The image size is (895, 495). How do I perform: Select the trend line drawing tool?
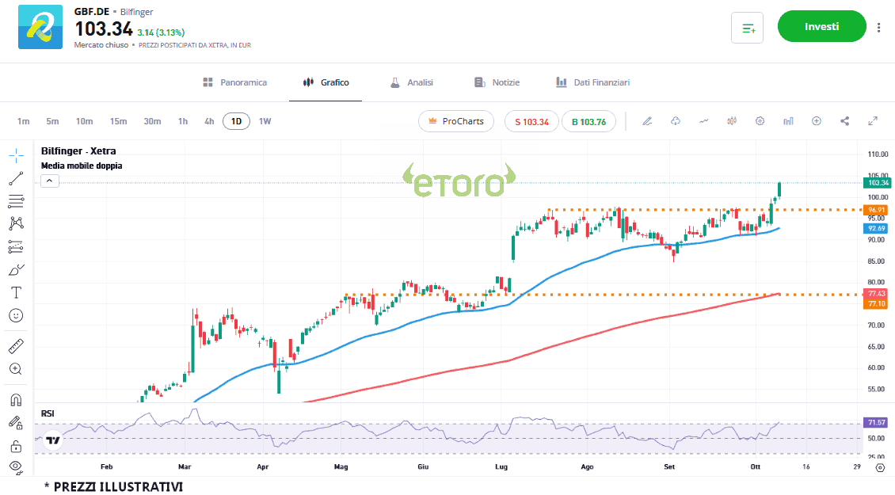(x=16, y=177)
